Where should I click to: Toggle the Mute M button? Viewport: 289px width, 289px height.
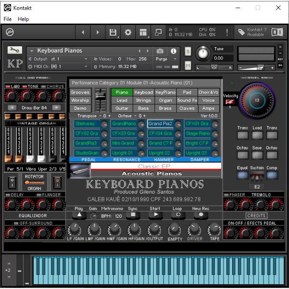click(x=188, y=66)
